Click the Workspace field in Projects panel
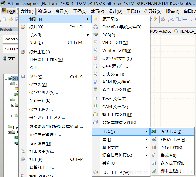 pyautogui.click(x=11, y=39)
